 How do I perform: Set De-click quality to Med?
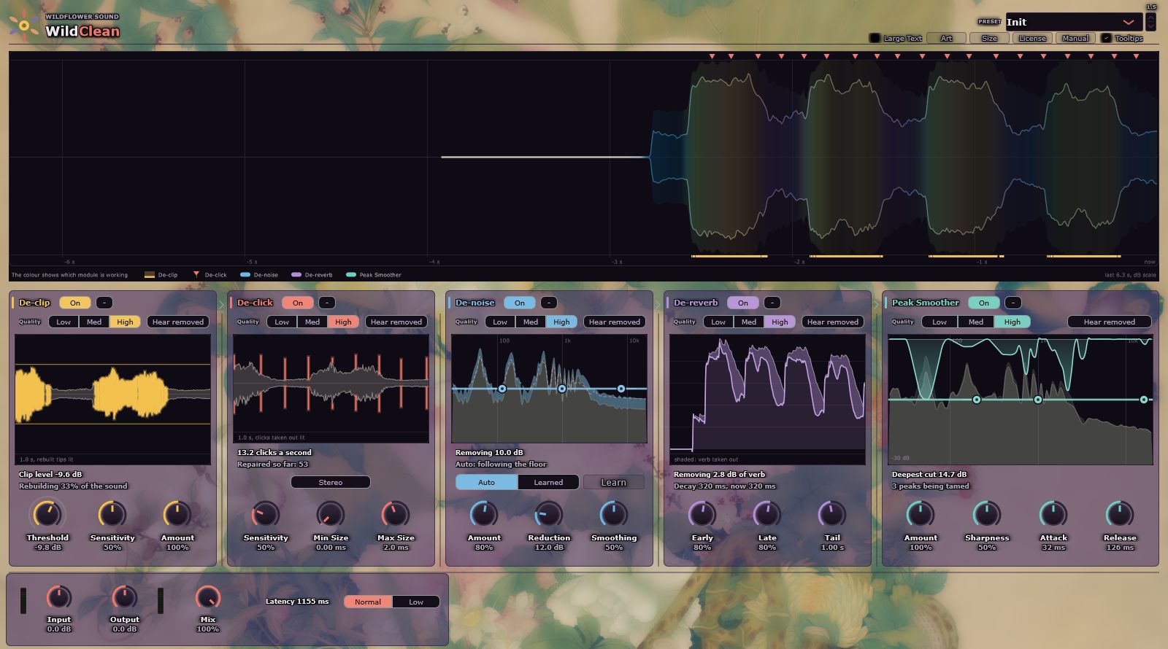pyautogui.click(x=312, y=322)
